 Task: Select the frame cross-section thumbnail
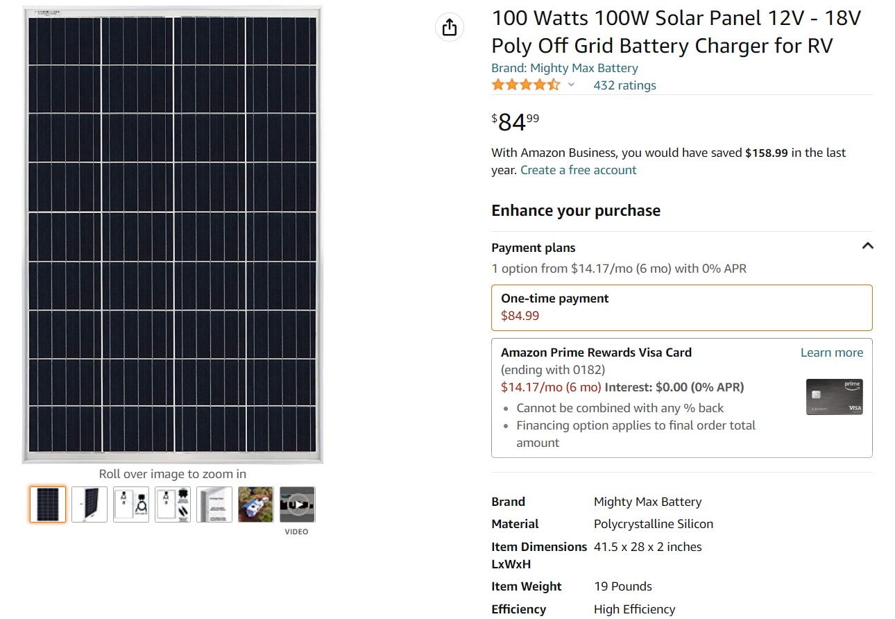[x=214, y=504]
